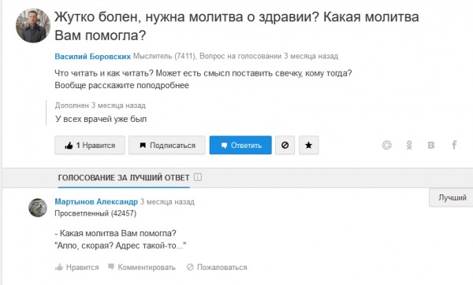Like the question with 1 Нравится button

click(x=90, y=145)
